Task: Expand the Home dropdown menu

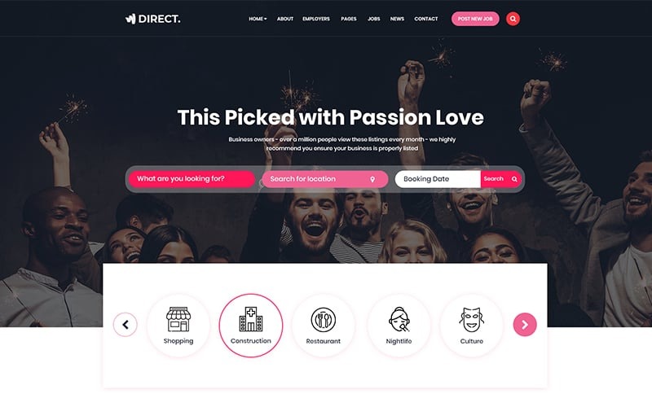Action: point(258,19)
